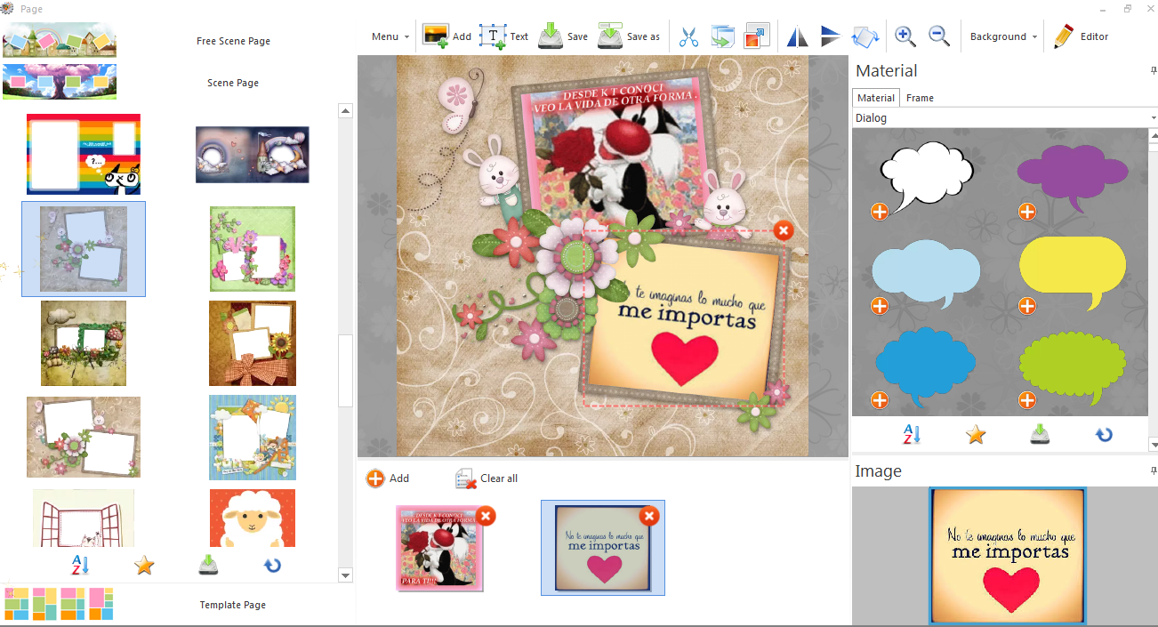Select the green floral frame template

tap(253, 249)
